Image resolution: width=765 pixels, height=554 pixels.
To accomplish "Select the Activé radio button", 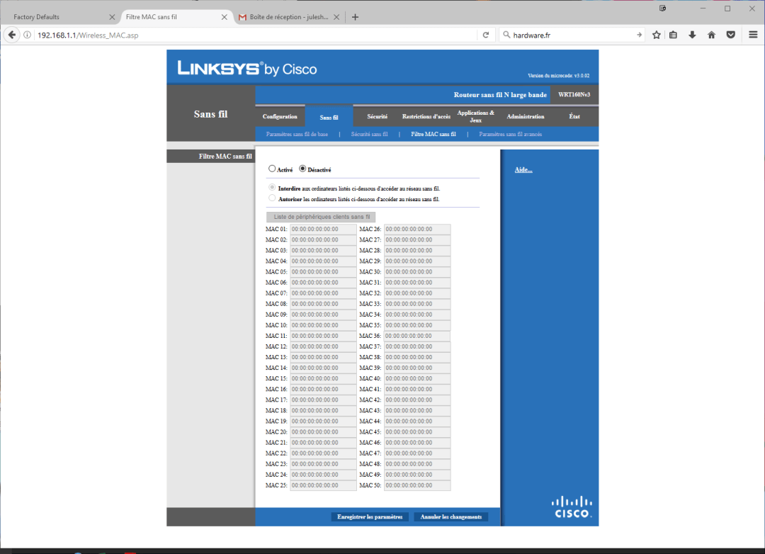I will [x=272, y=169].
